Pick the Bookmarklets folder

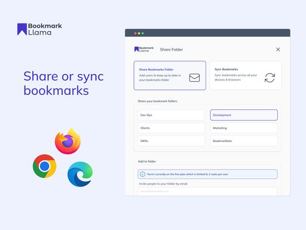[x=244, y=141]
